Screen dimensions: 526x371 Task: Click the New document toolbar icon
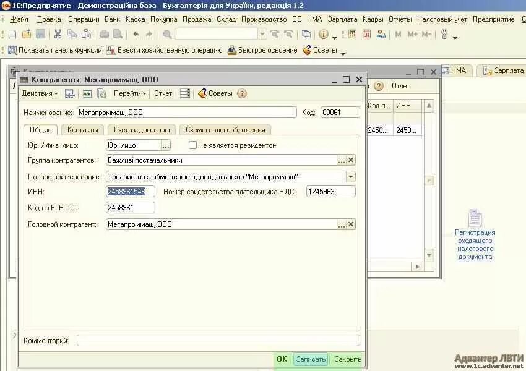point(12,34)
